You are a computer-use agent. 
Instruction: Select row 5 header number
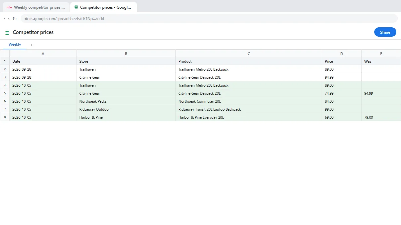[x=5, y=93]
